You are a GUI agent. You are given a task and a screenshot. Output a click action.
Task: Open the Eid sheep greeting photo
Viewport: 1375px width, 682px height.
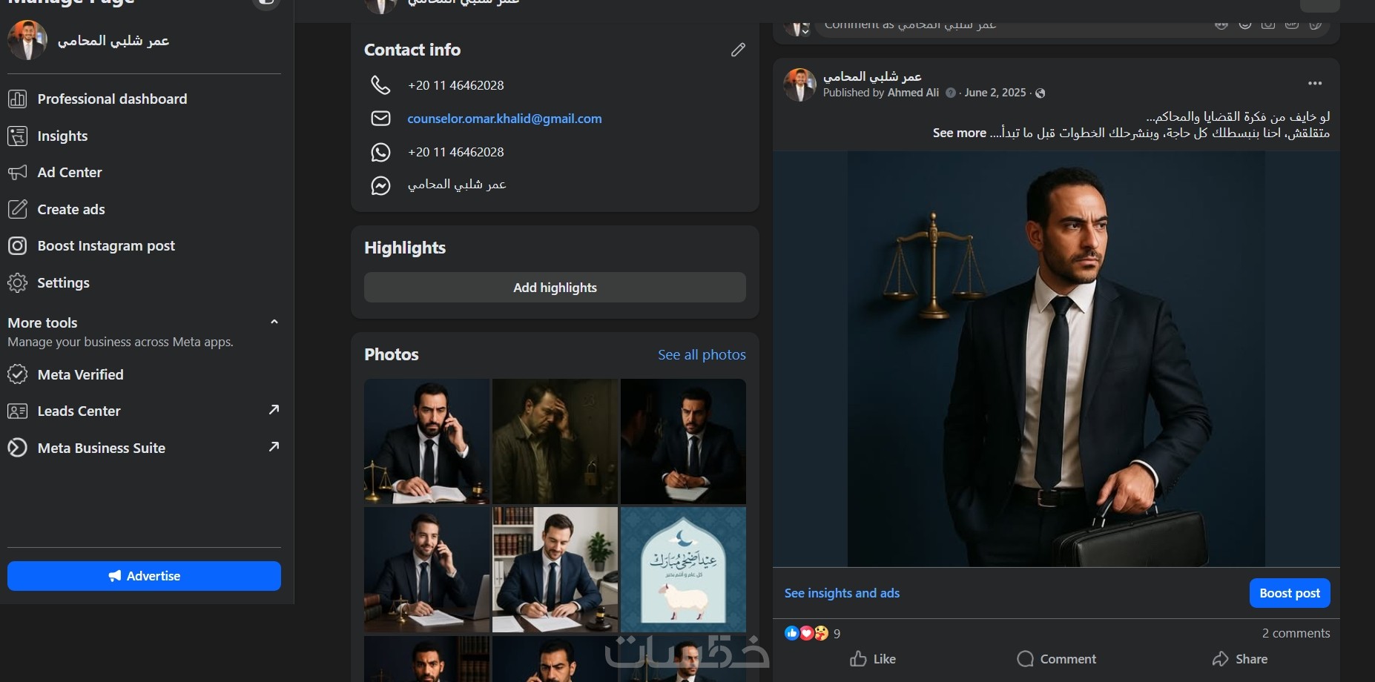coord(683,569)
